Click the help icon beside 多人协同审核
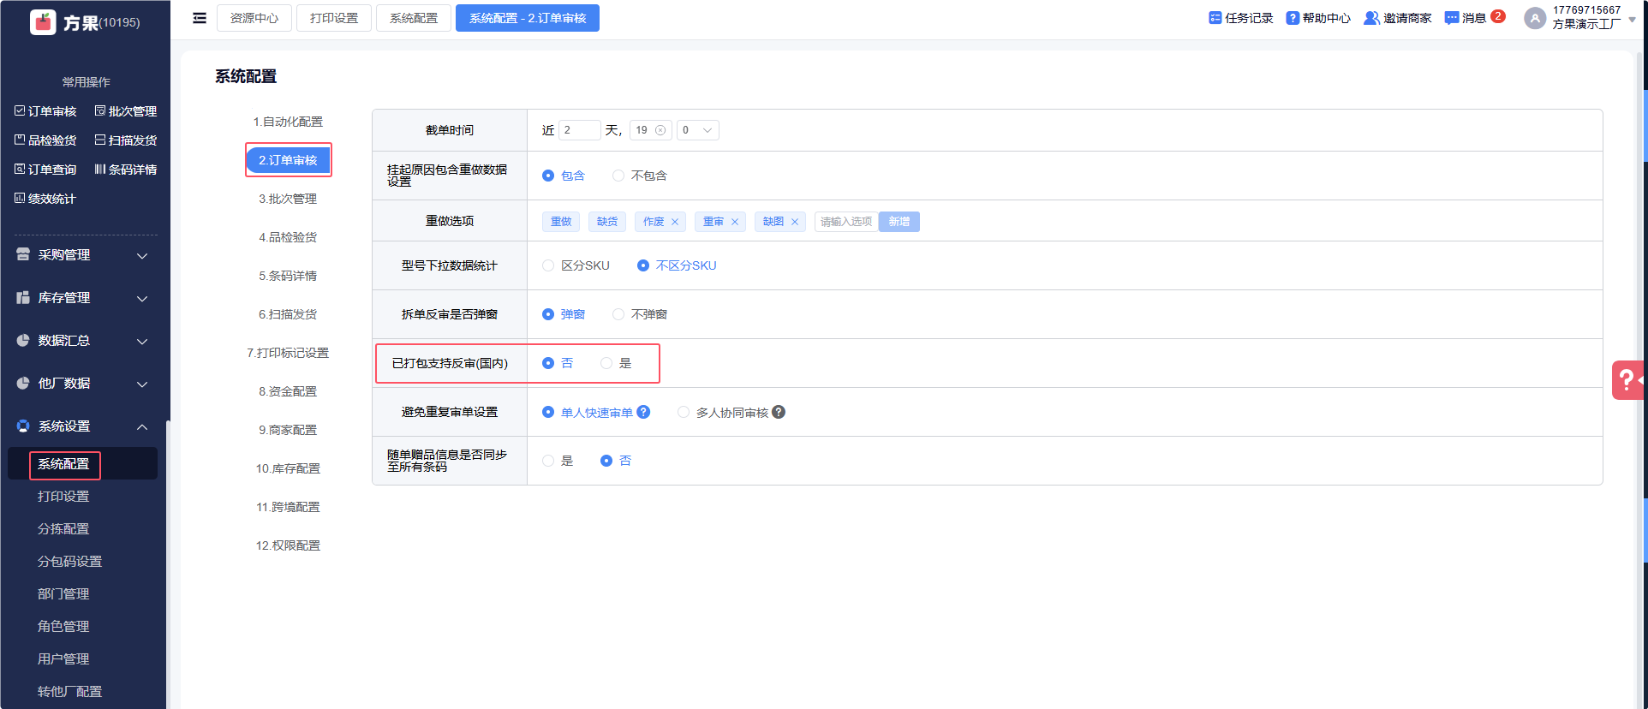The width and height of the screenshot is (1648, 709). click(779, 412)
